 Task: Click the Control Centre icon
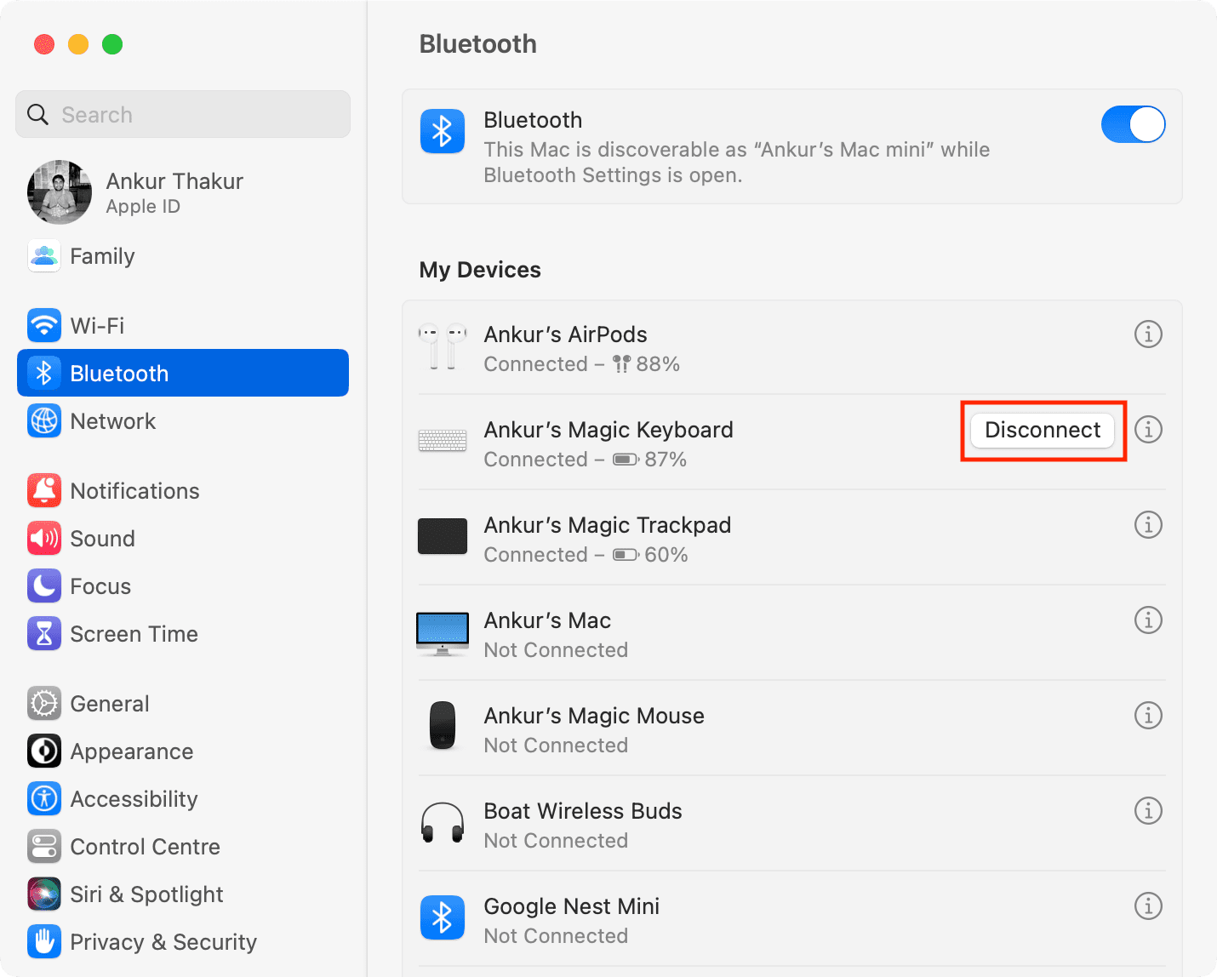pos(44,847)
